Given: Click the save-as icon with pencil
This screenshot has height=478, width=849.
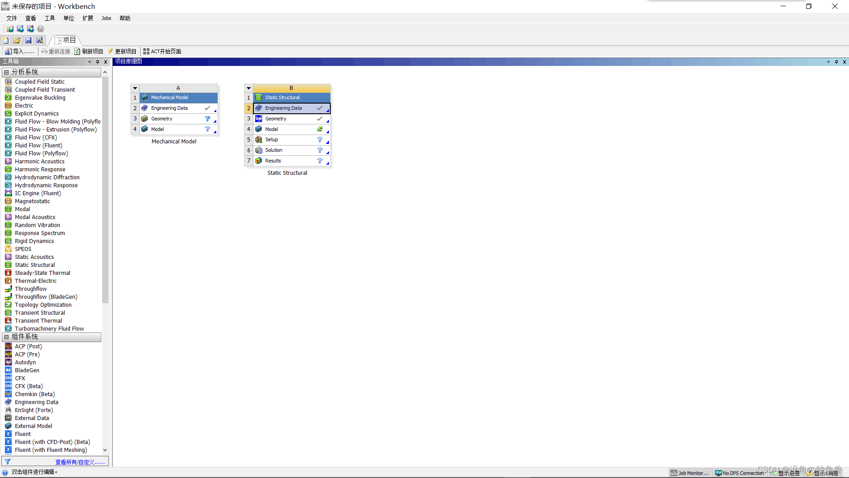Looking at the screenshot, I should (40, 40).
